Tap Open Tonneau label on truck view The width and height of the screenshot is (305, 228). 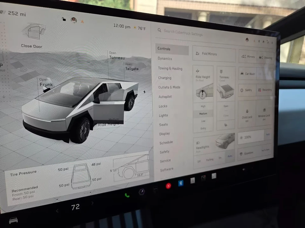click(117, 55)
